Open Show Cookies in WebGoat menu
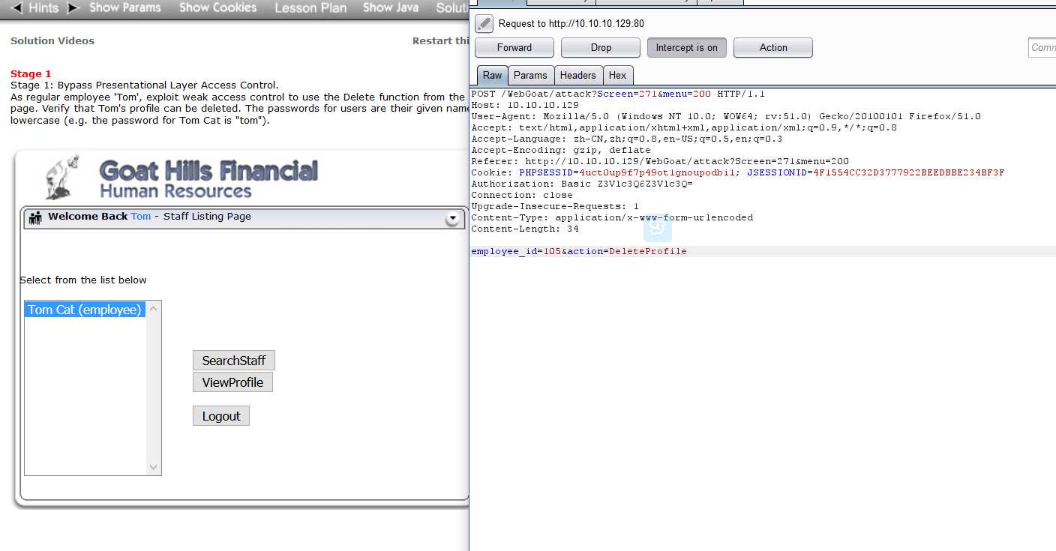The height and width of the screenshot is (551, 1056). click(x=218, y=7)
